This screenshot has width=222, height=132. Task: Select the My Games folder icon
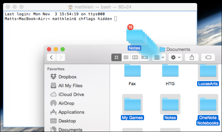pyautogui.click(x=133, y=104)
